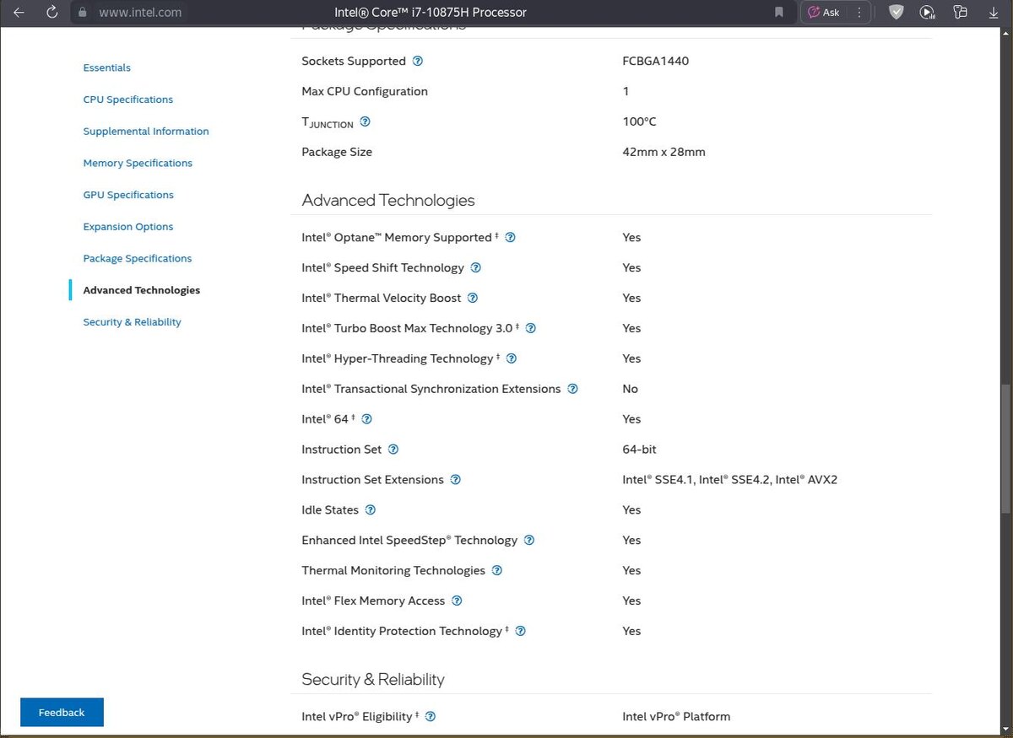Open the shield protection extension icon
Image resolution: width=1013 pixels, height=738 pixels.
(x=897, y=13)
